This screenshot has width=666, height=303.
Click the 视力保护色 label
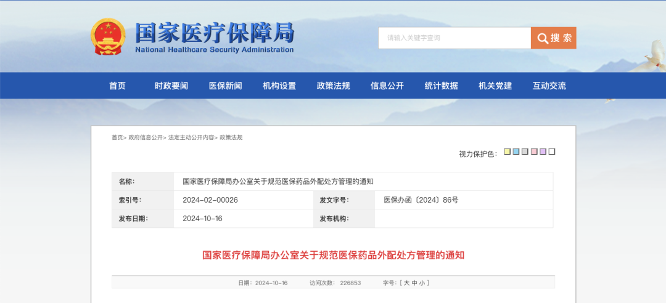tap(478, 154)
